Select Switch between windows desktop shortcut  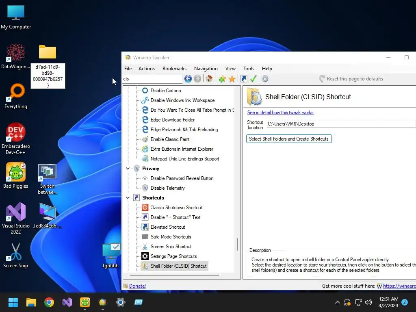47,179
